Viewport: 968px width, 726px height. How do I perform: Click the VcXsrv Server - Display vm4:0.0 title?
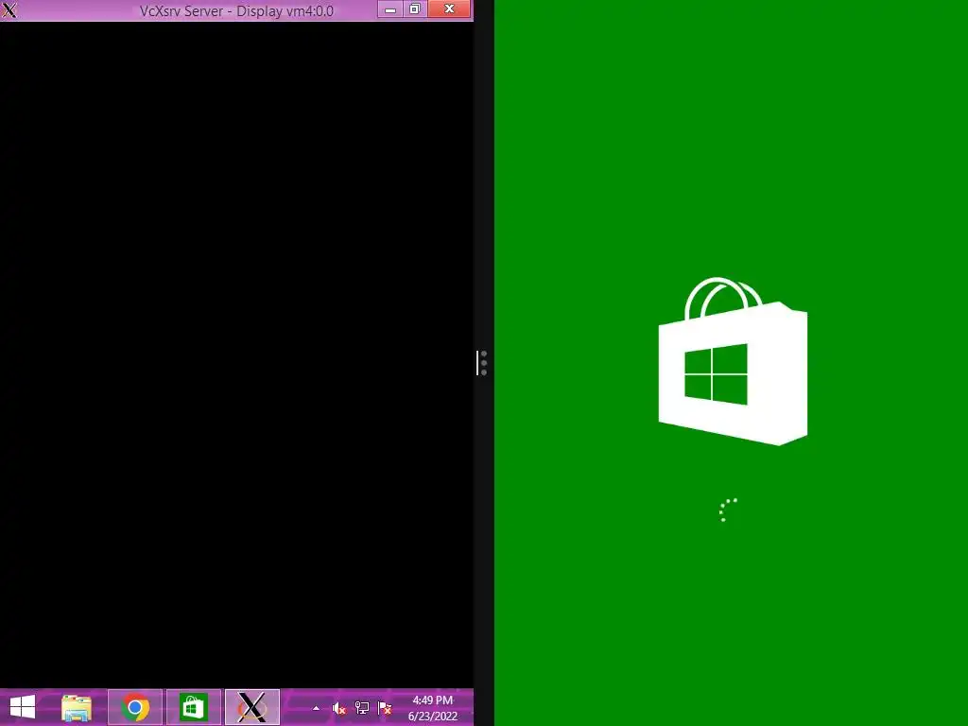(x=236, y=11)
